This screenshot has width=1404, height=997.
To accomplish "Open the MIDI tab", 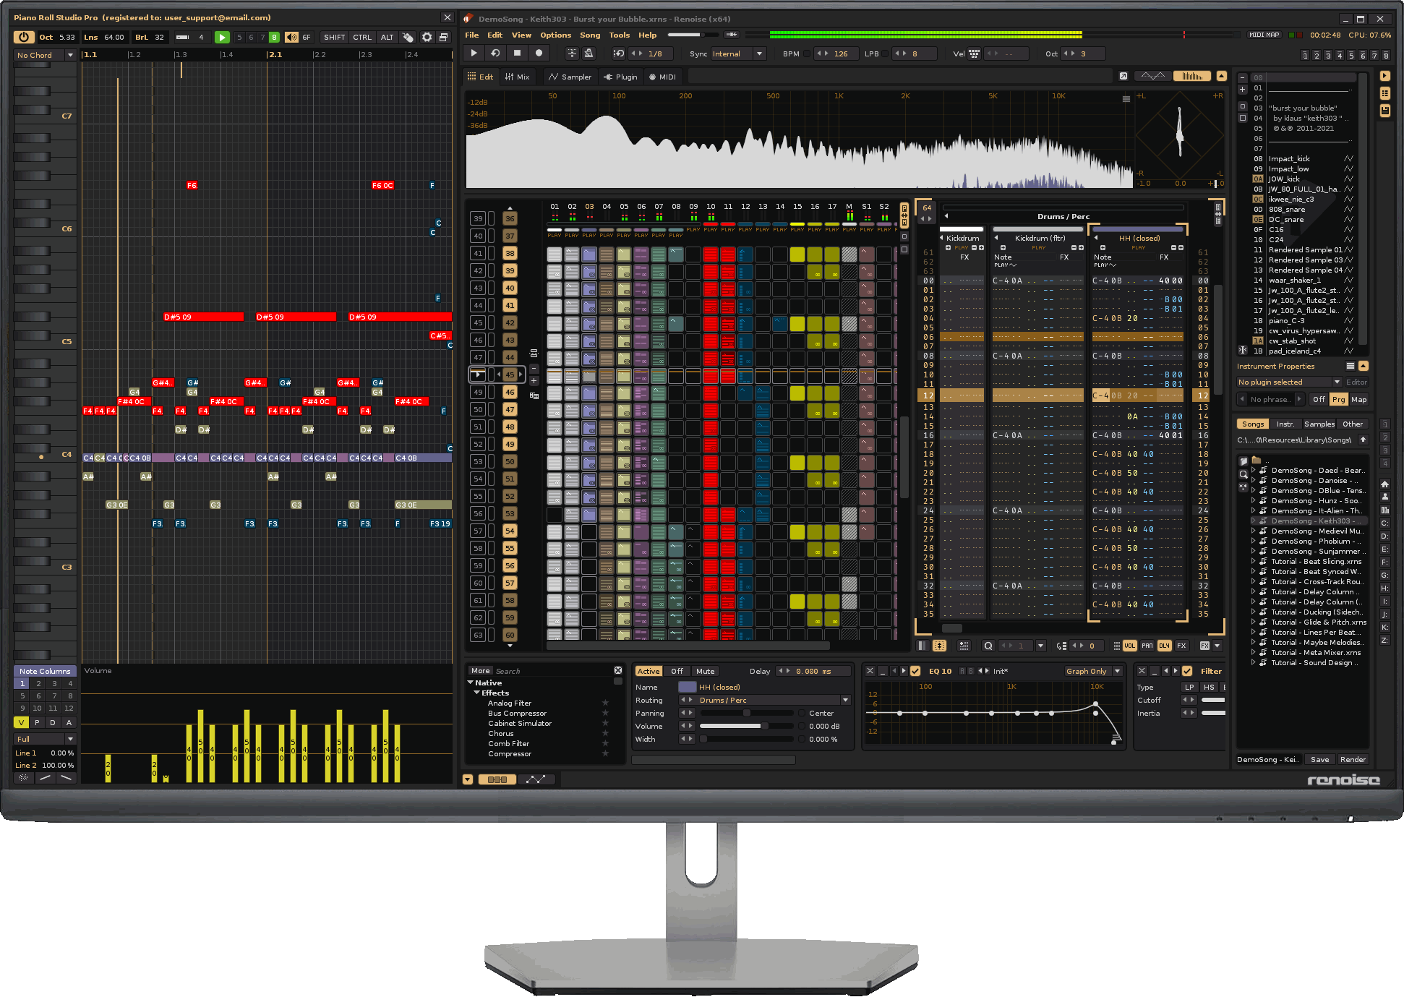I will 662,77.
